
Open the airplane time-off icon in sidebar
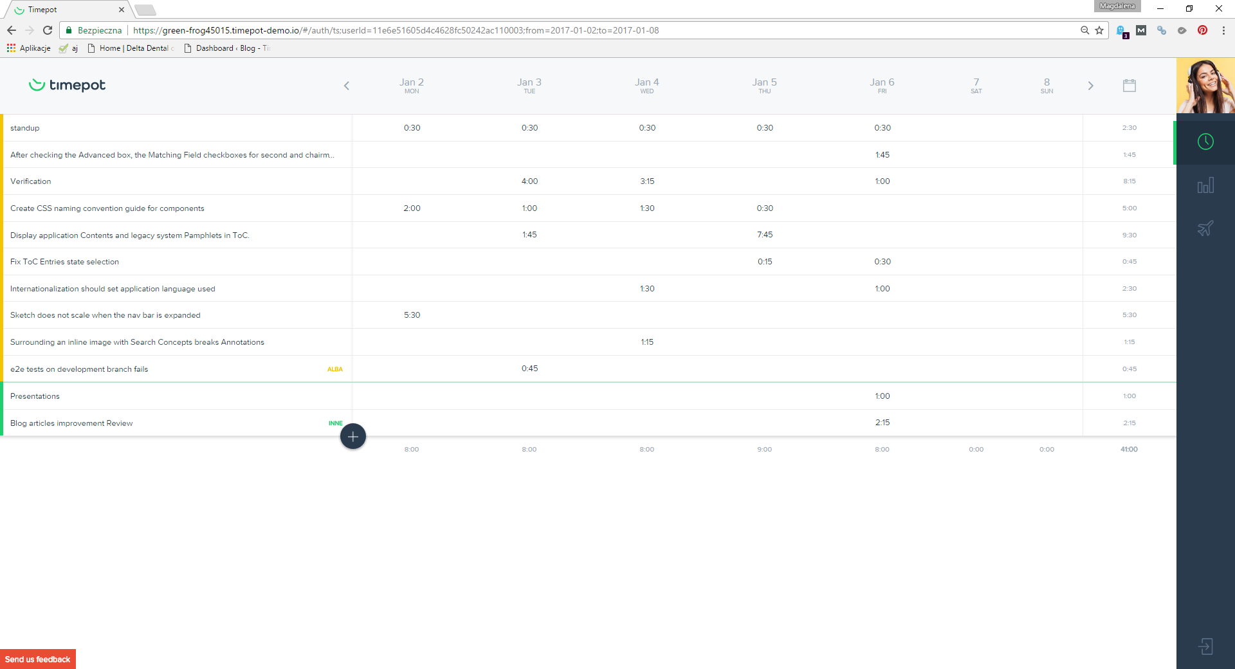(1205, 228)
